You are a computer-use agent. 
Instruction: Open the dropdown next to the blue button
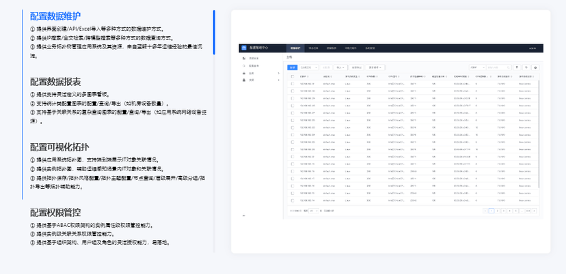(308, 67)
